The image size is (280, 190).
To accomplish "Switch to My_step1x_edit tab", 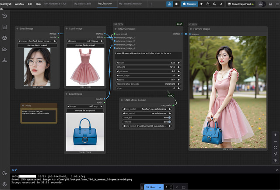I will point(82,3).
